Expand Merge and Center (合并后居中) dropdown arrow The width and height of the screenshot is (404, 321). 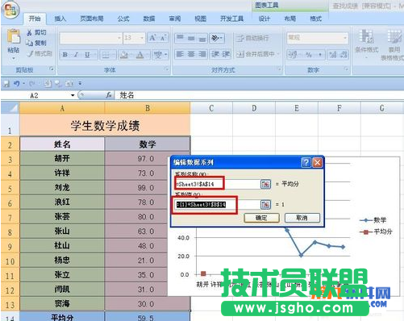[x=278, y=54]
